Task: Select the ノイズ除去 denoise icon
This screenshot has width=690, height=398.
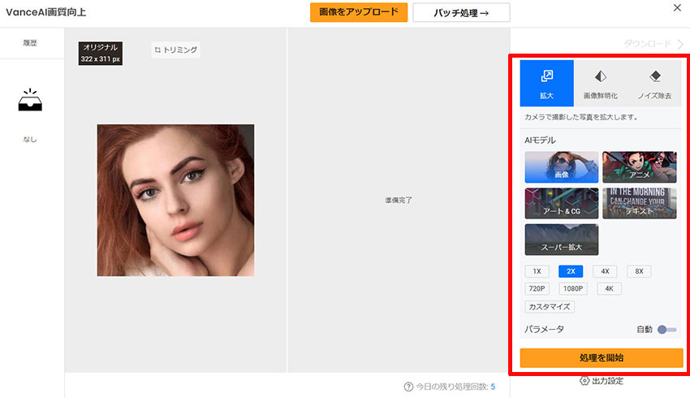Action: click(655, 76)
